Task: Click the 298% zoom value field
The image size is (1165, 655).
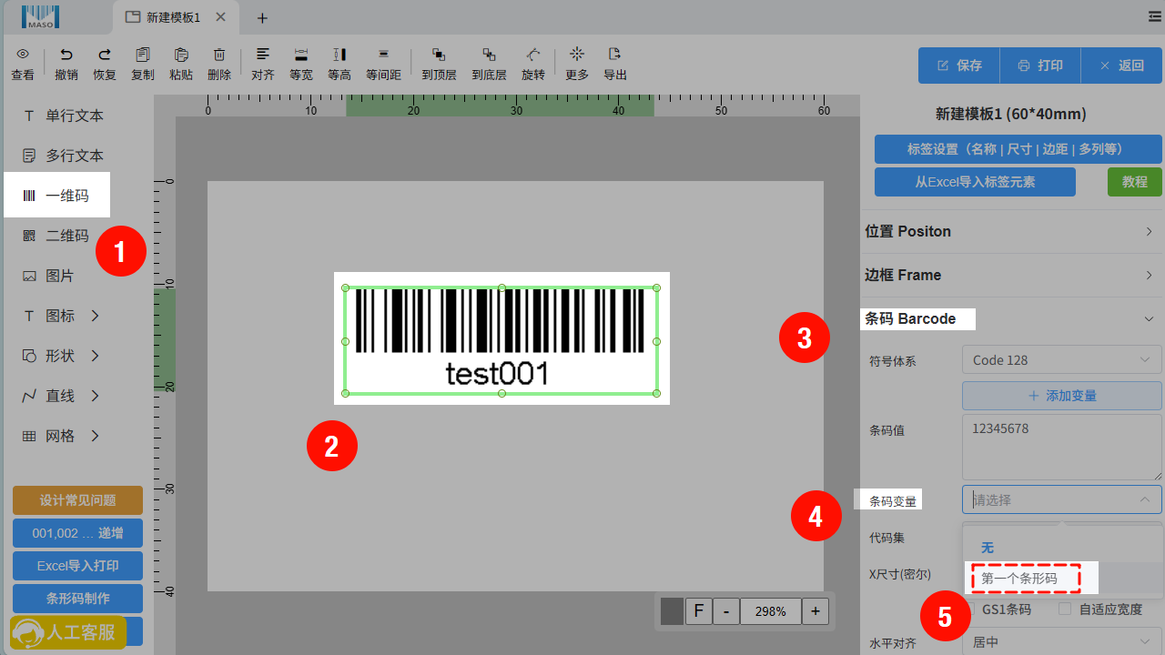Action: click(x=770, y=611)
